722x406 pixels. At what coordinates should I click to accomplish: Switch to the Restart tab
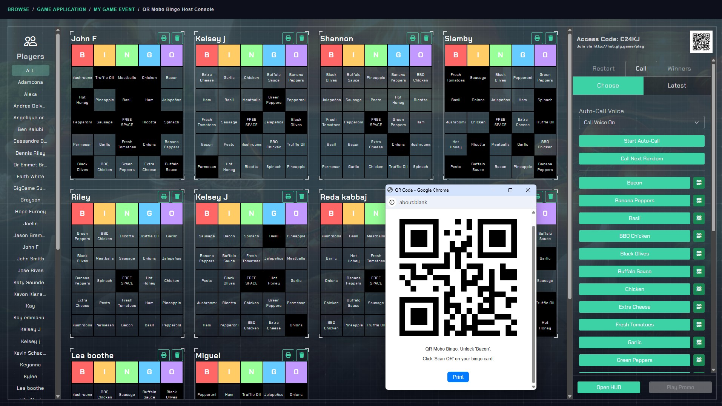coord(603,69)
